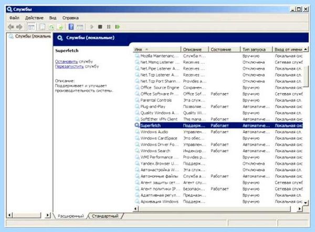Open the Действие menu
This screenshot has width=315, height=232.
34,18
